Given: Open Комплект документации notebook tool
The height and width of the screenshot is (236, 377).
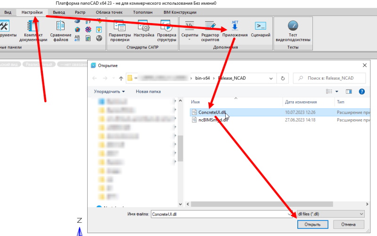Looking at the screenshot, I should 33,31.
